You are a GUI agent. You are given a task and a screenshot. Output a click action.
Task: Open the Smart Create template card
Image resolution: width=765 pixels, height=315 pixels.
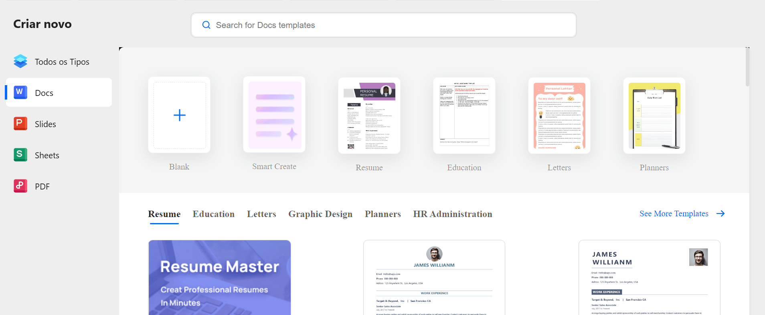point(274,115)
